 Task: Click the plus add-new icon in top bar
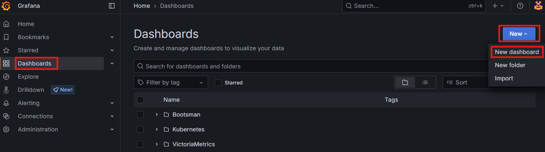click(495, 6)
